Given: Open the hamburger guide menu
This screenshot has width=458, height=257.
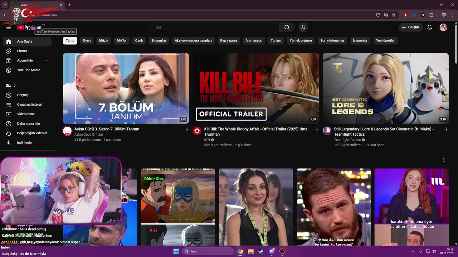Looking at the screenshot, I should pos(9,27).
